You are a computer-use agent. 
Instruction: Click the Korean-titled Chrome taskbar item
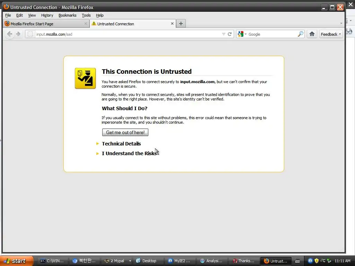coord(84,261)
